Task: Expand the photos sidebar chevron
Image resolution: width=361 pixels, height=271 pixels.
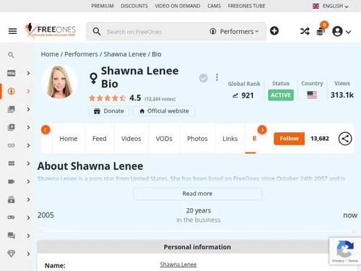Action: (x=28, y=109)
